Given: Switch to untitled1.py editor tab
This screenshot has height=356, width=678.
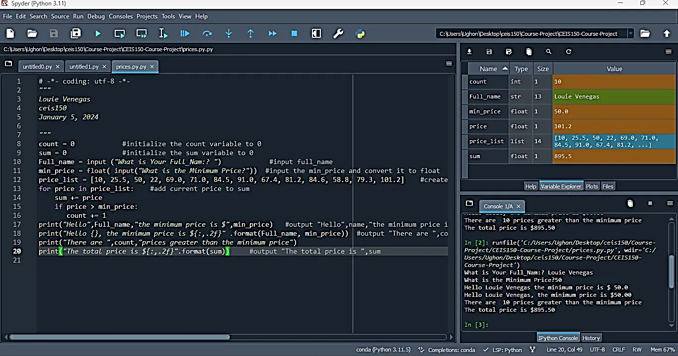Looking at the screenshot, I should [x=84, y=67].
